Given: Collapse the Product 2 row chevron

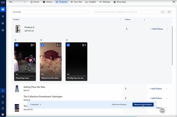Looking at the screenshot, I should coord(167,29).
